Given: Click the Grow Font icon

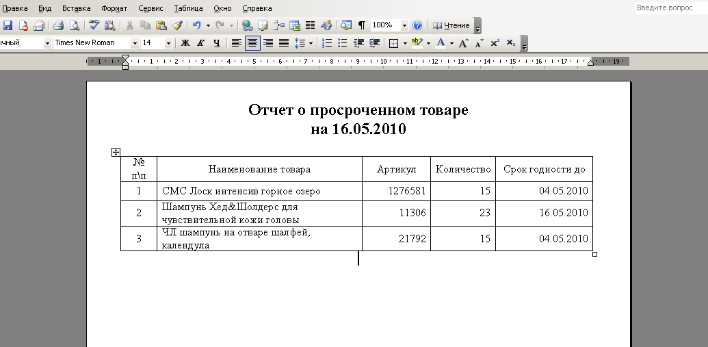Looking at the screenshot, I should (463, 43).
